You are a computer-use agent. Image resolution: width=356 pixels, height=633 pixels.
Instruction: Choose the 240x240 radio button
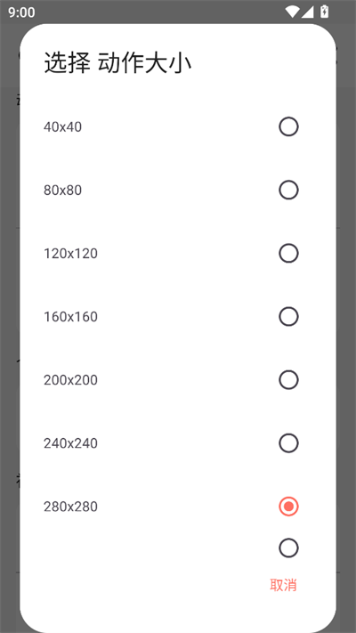coord(288,443)
